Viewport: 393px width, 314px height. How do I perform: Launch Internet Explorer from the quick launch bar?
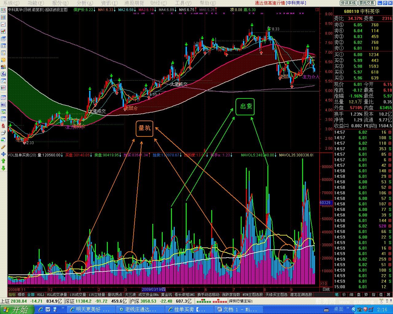pos(41,309)
